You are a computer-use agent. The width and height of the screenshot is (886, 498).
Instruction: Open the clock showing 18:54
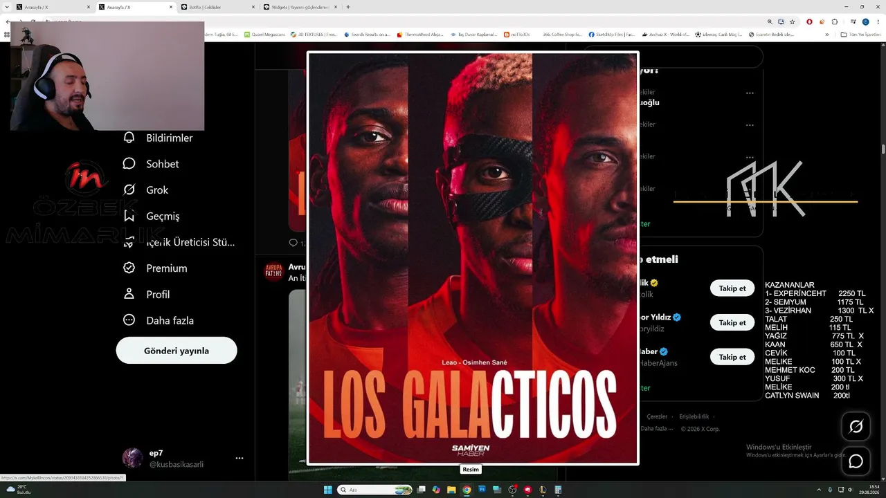[870, 490]
